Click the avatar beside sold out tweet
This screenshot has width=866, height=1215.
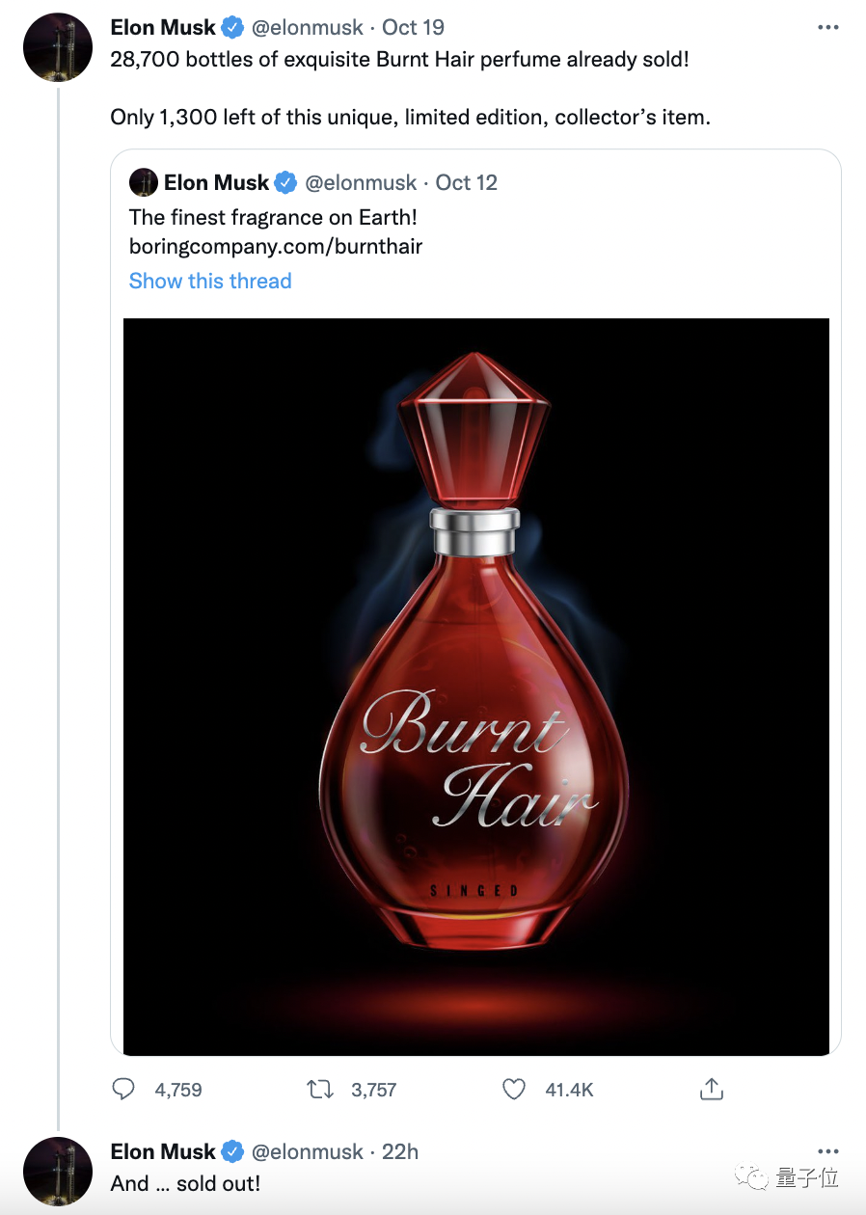click(x=57, y=1171)
